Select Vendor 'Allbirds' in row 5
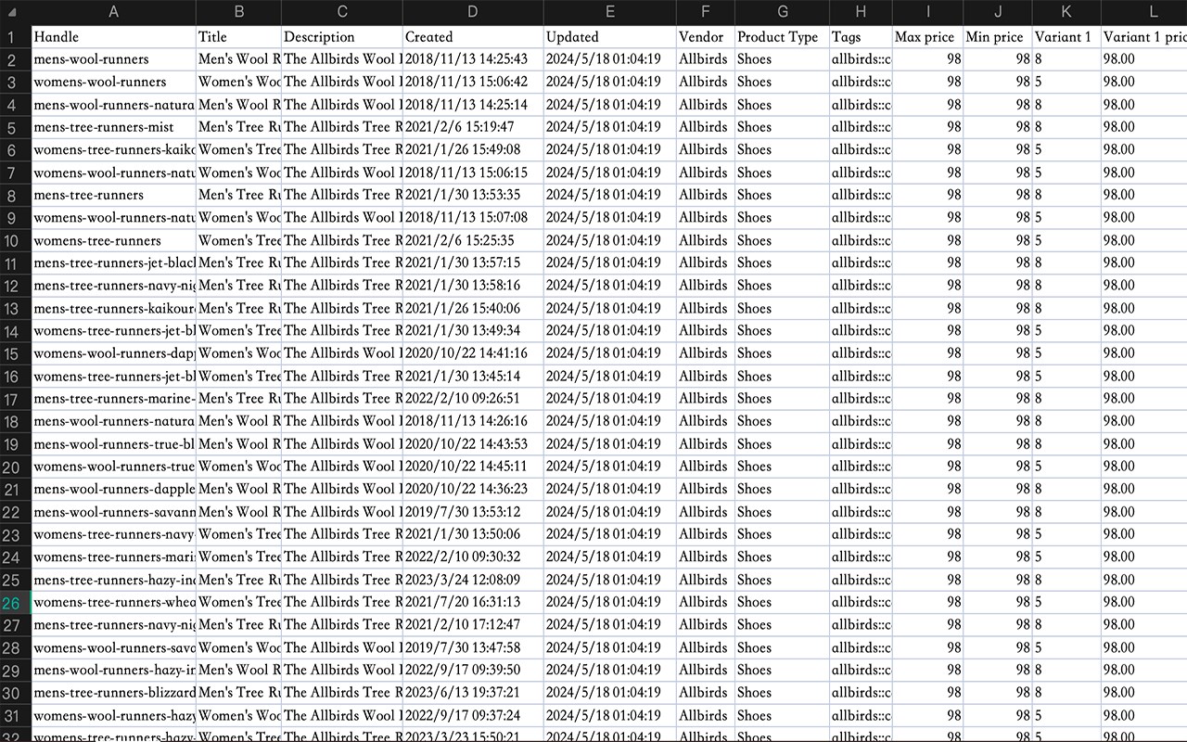This screenshot has width=1187, height=742. coord(706,127)
